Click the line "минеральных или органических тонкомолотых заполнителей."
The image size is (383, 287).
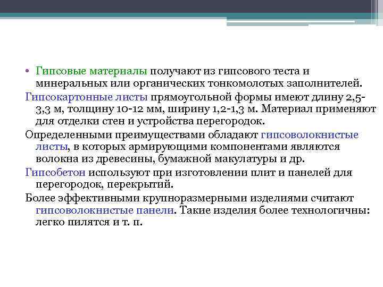pyautogui.click(x=199, y=83)
